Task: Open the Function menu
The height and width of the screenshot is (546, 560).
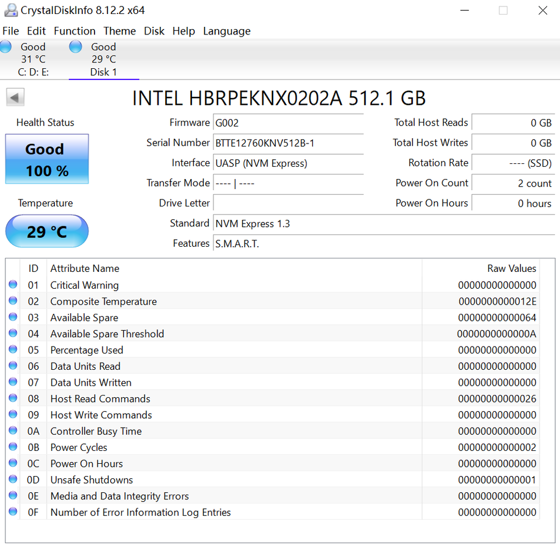Action: (x=75, y=31)
